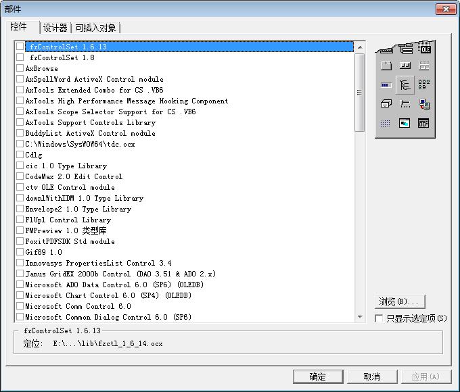This screenshot has height=392, width=460.
Task: Click the ListView small-icons icon in the toolbox picture
Action: (x=424, y=84)
